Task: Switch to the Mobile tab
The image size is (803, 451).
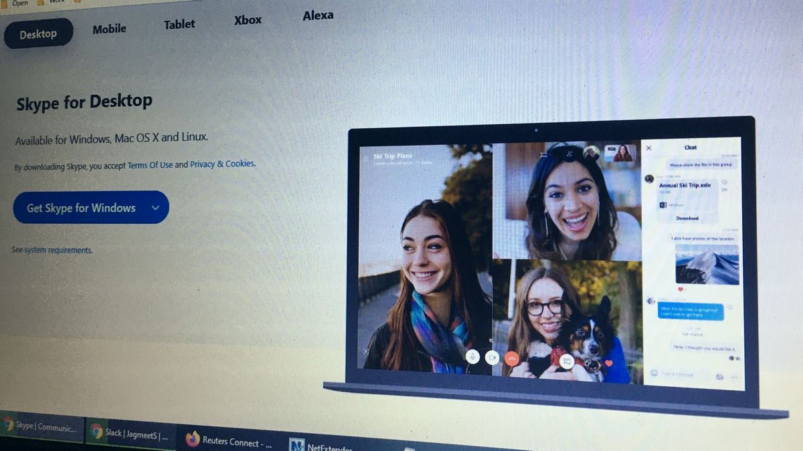Action: point(109,28)
